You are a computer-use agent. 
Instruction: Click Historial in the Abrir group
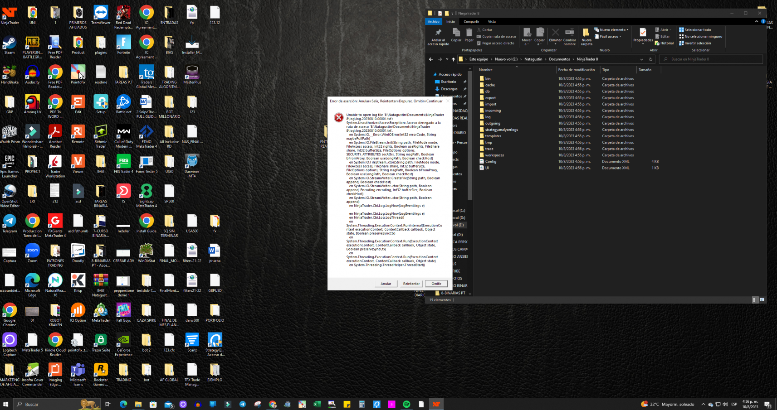(665, 43)
